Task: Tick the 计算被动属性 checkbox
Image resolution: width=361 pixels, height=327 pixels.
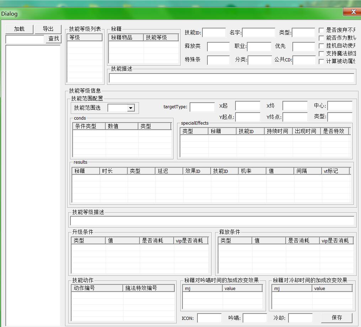Action: coord(322,61)
